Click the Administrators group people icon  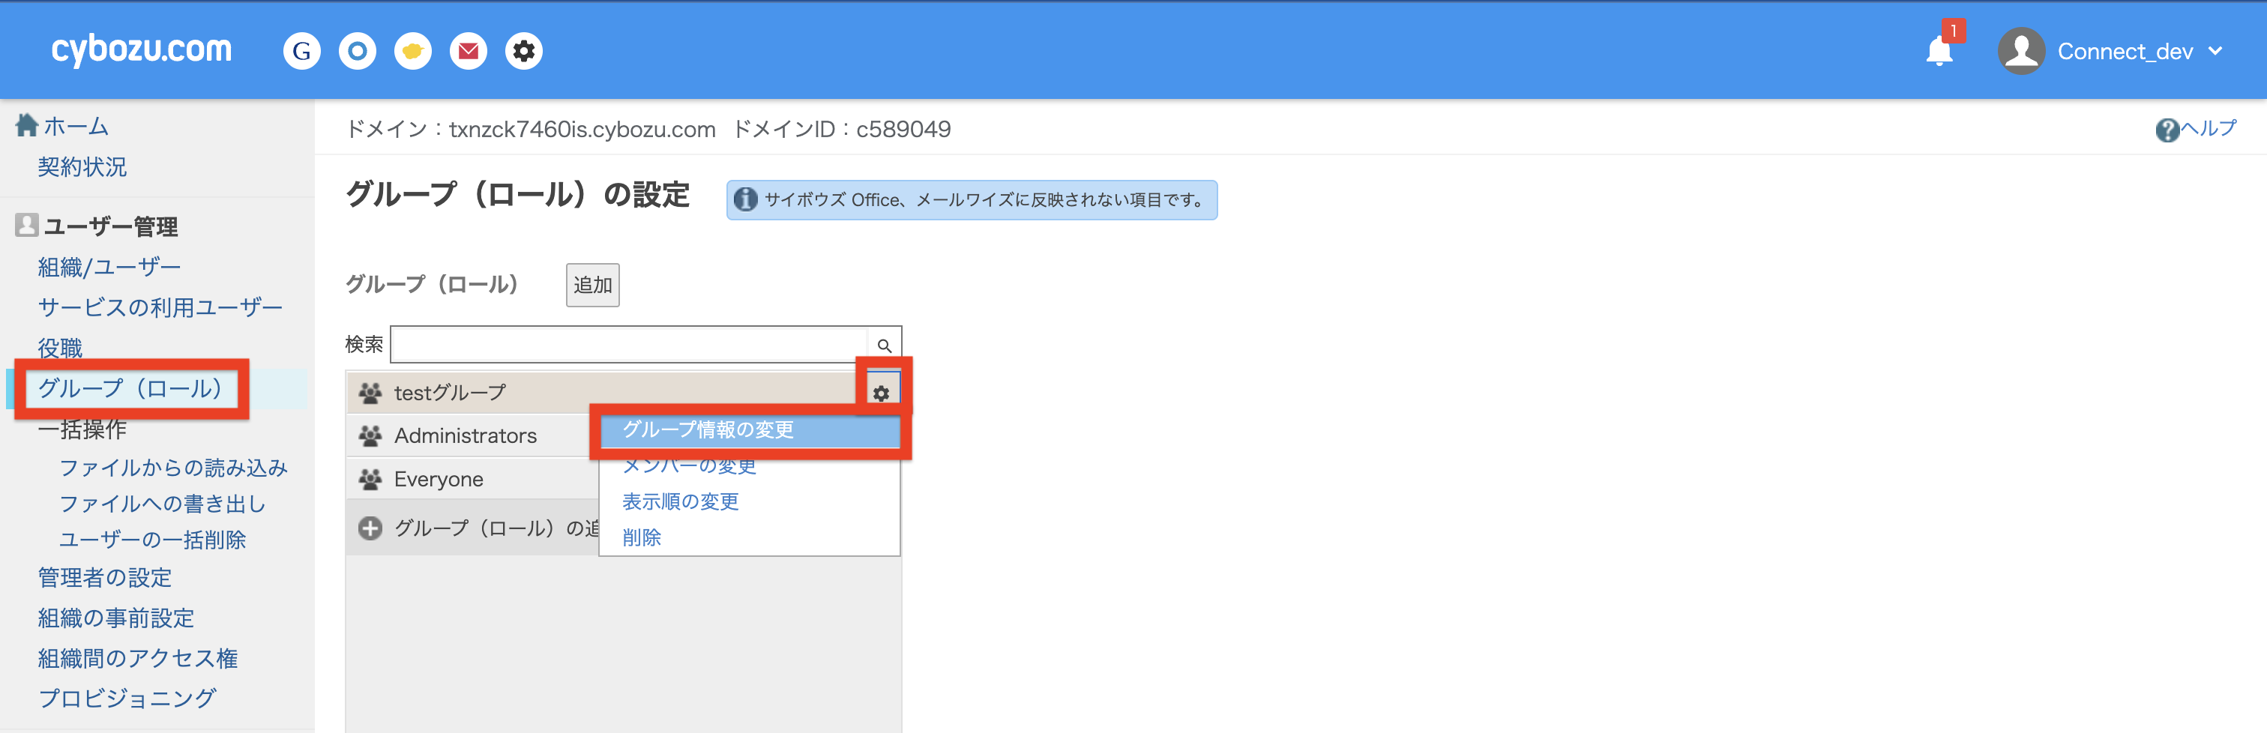point(370,435)
